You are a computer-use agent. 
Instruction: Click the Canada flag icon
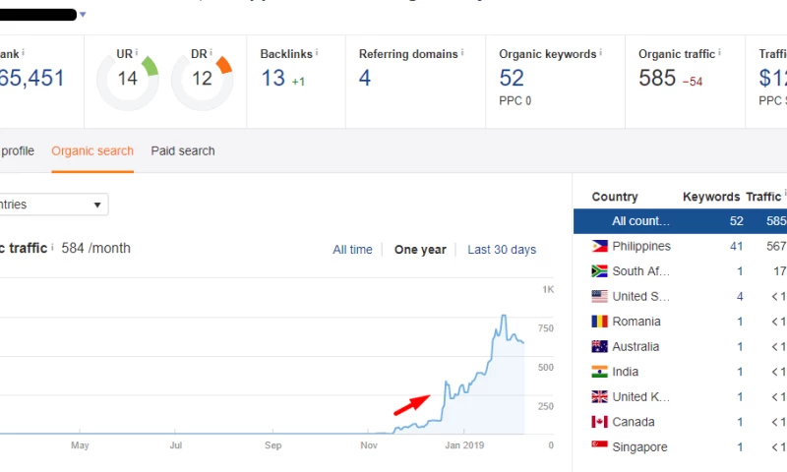point(599,422)
